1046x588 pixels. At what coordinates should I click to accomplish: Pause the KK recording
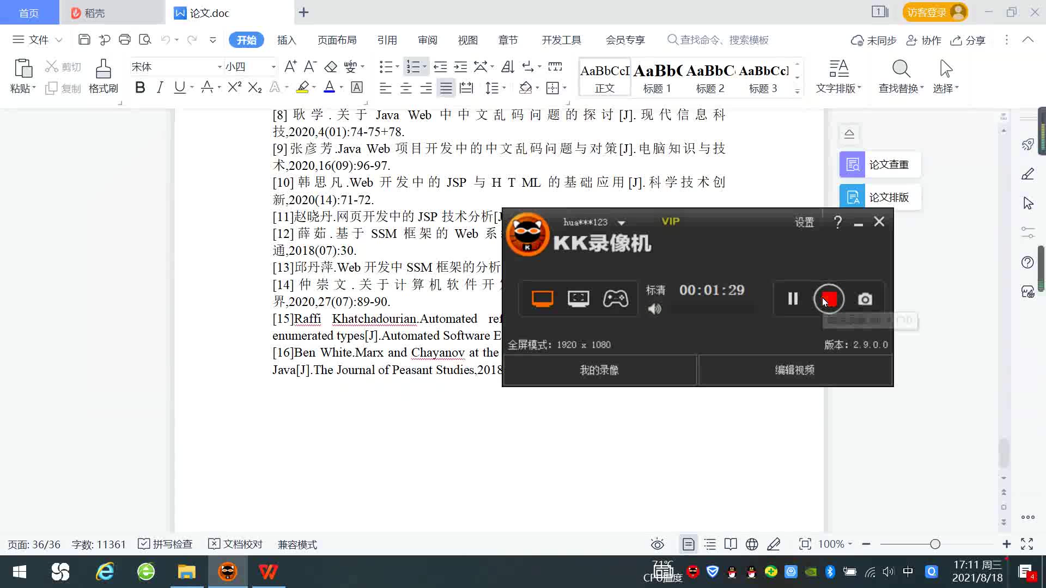pyautogui.click(x=793, y=299)
